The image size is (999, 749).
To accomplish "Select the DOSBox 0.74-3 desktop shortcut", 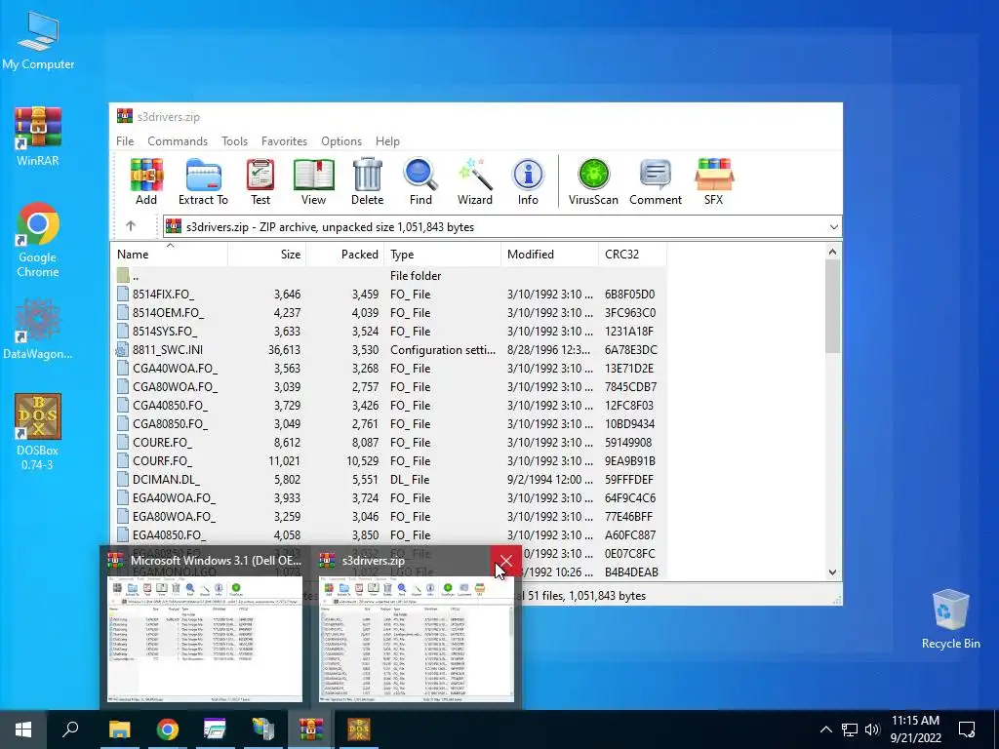I will coord(38,432).
